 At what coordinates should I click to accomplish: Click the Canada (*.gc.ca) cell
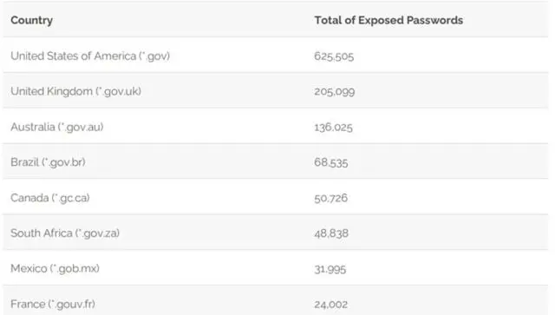click(x=50, y=198)
